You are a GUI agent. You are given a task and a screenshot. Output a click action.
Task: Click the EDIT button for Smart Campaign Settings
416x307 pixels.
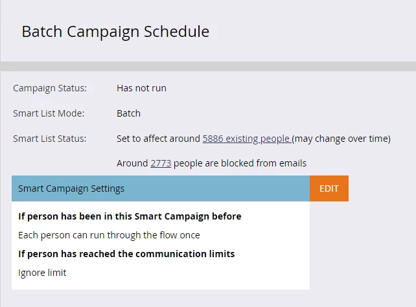click(329, 188)
